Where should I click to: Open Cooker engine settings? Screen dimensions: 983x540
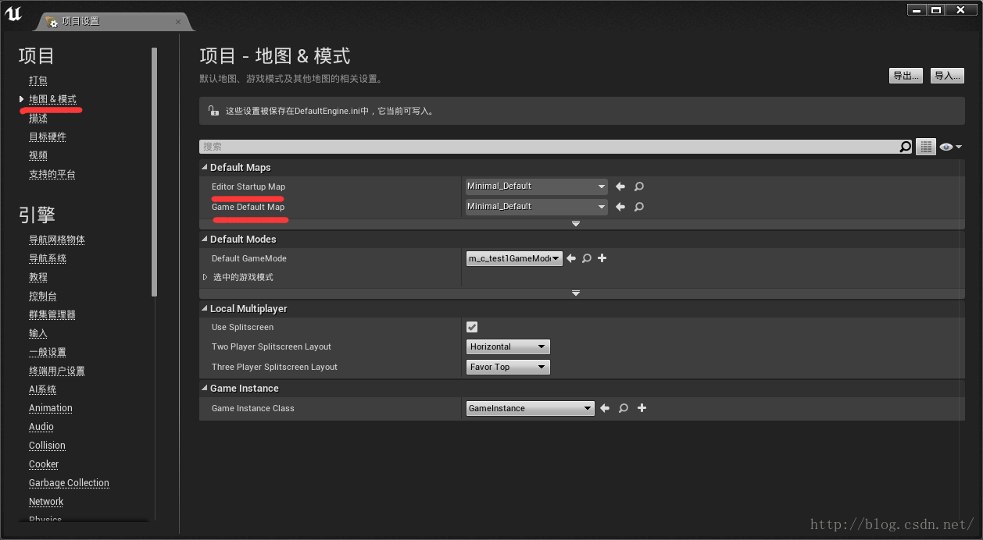44,464
